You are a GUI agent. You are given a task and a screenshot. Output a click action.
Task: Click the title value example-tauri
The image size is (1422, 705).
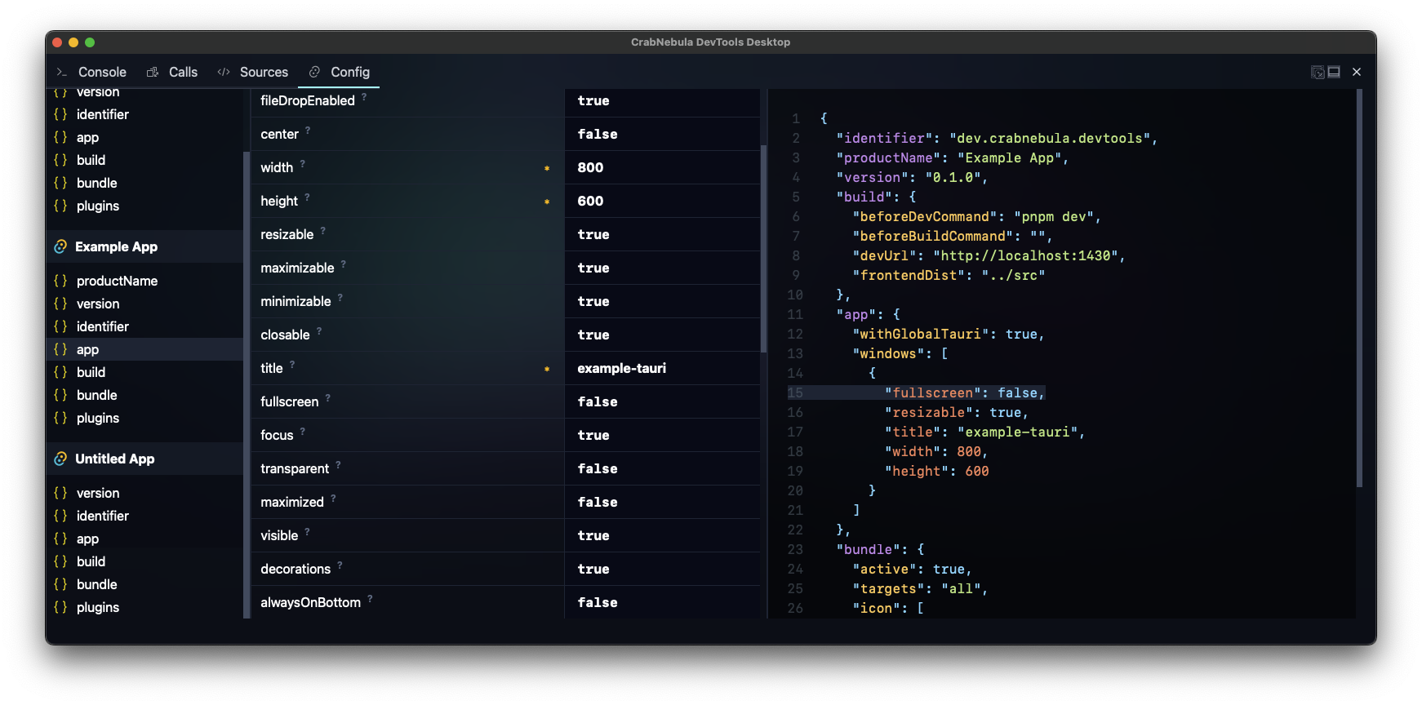(621, 368)
